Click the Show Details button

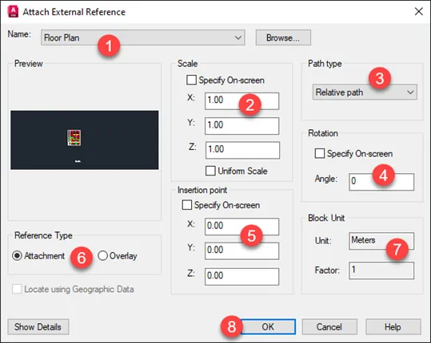coord(38,326)
